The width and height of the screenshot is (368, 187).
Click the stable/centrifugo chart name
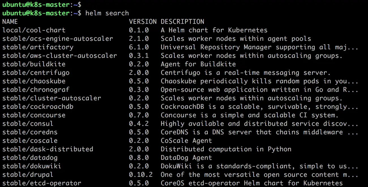(36, 73)
